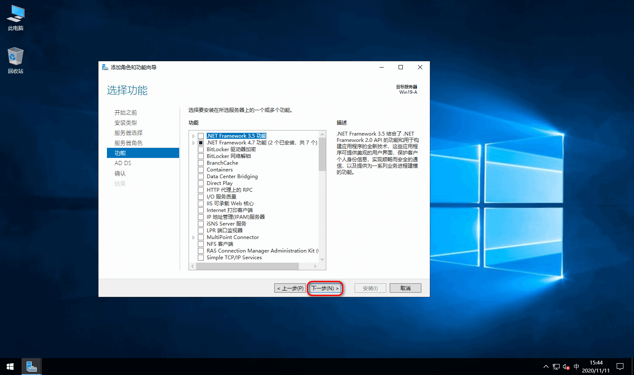Viewport: 634px width, 375px height.
Task: Check iSNS Server service checkbox
Action: coord(201,224)
